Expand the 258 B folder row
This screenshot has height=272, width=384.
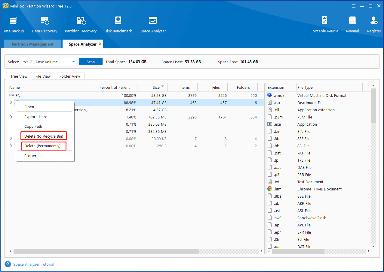pos(11,146)
